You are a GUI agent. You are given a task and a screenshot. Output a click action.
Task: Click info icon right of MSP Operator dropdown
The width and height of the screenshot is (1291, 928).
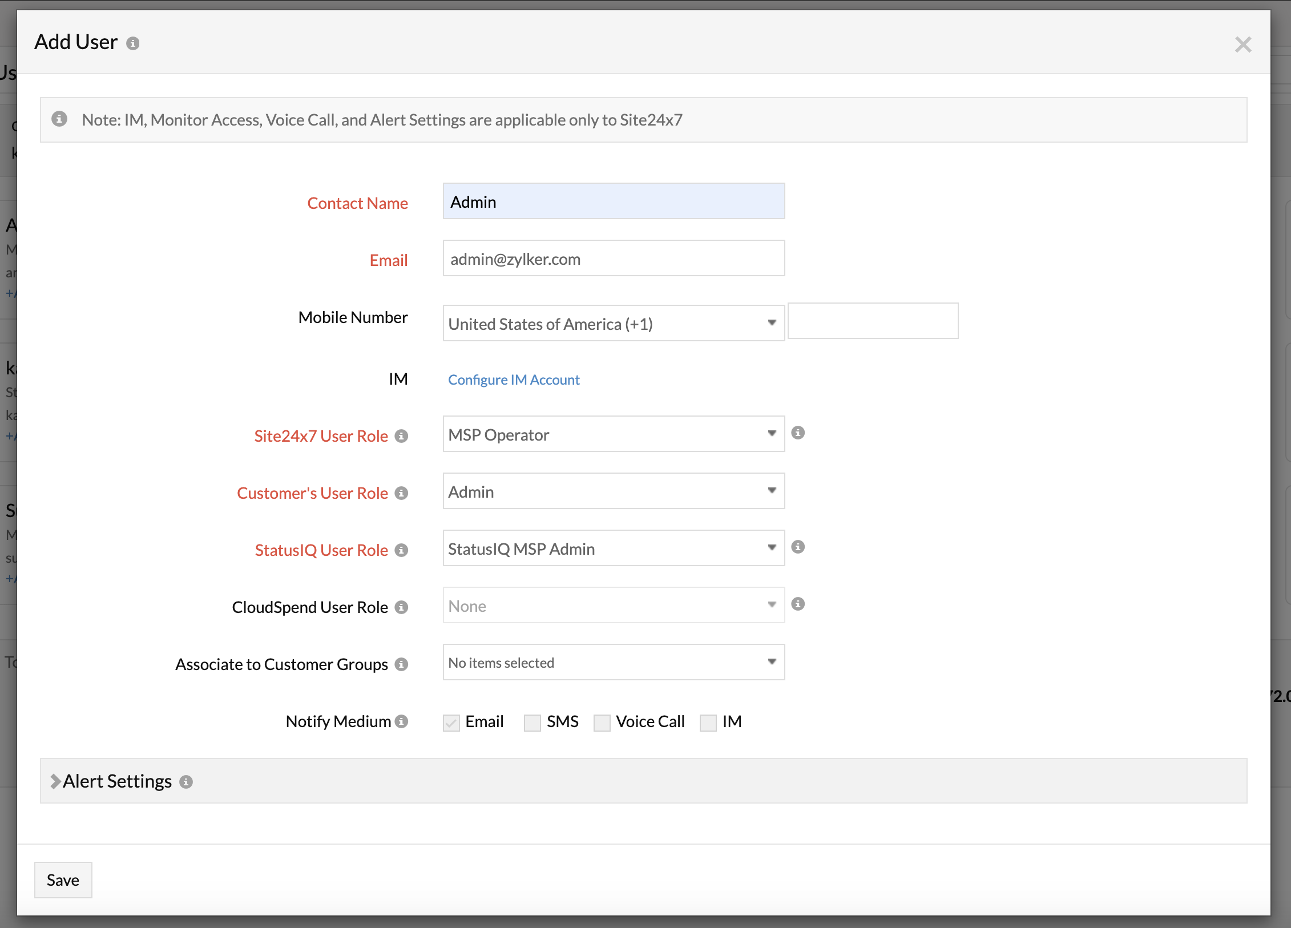coord(798,433)
